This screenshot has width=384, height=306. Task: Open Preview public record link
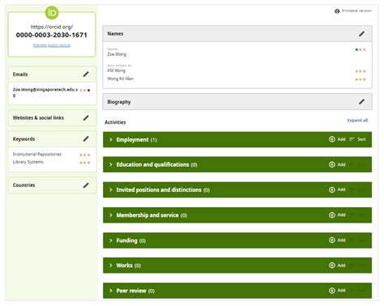(52, 45)
